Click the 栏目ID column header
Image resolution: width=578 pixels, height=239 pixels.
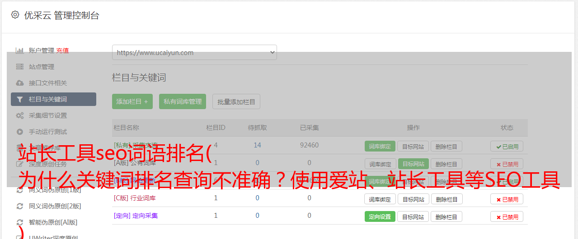point(216,128)
